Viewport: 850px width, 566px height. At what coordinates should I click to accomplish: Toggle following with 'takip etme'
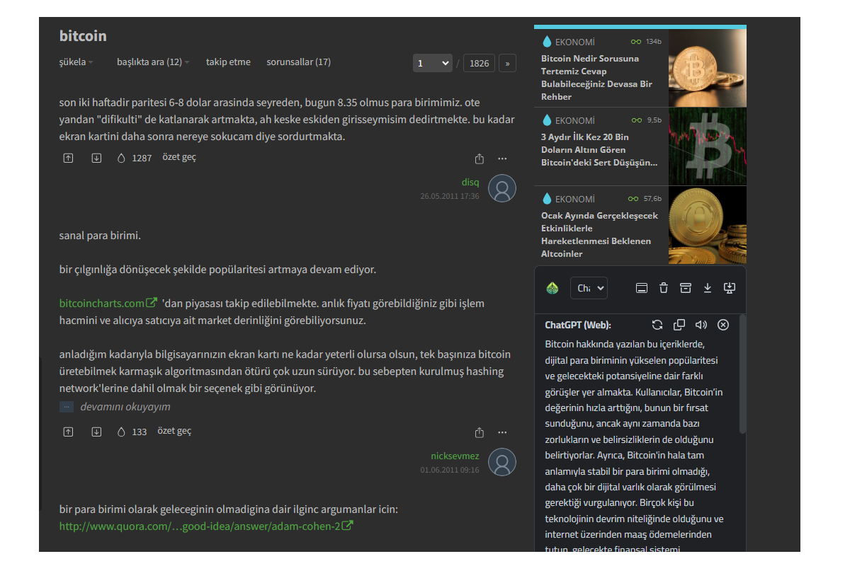[x=228, y=62]
